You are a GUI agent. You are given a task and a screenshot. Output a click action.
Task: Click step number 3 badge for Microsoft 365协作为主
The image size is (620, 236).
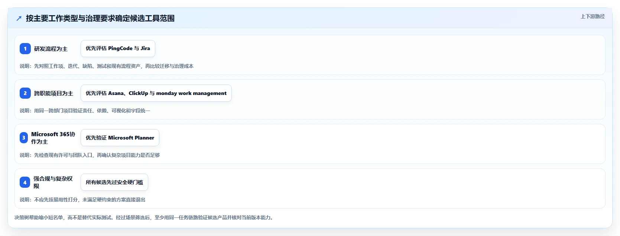[x=24, y=138]
